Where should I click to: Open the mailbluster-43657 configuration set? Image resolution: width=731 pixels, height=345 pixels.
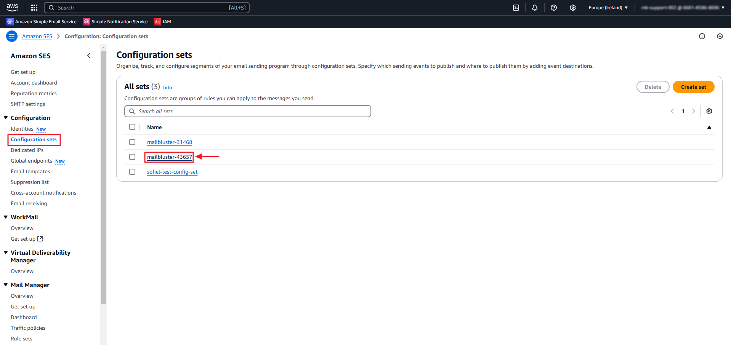[x=170, y=157]
